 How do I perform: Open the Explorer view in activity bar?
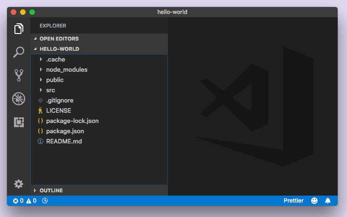click(19, 28)
